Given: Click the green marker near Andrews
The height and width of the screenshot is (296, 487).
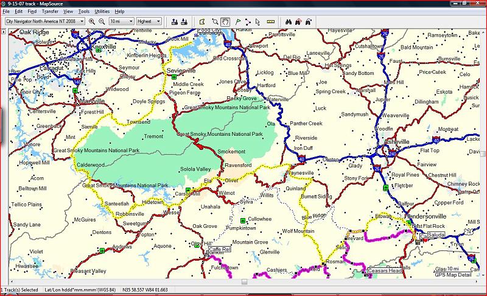Looking at the screenshot, I should (102, 250).
